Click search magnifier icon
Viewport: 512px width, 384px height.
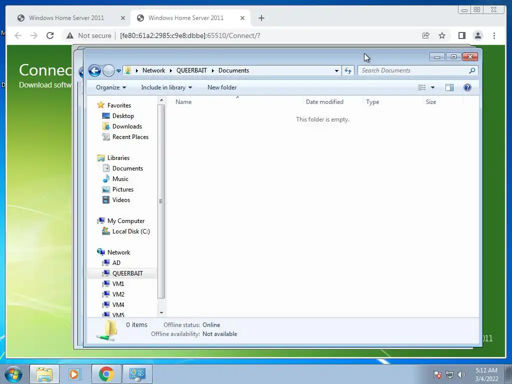point(472,70)
